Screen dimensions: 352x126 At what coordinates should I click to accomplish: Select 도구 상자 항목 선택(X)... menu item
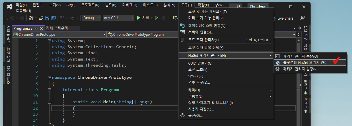226,48
